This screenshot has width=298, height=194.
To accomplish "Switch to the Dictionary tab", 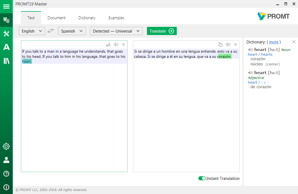I will click(x=87, y=18).
